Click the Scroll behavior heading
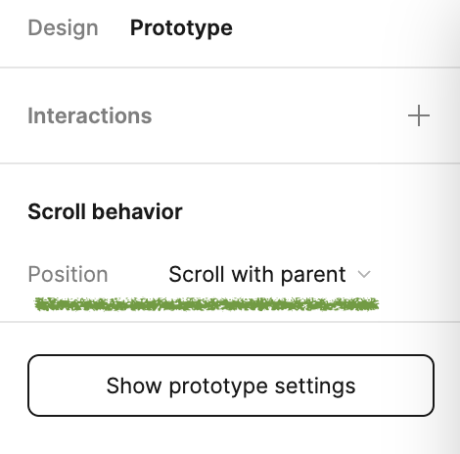This screenshot has height=454, width=460. [x=105, y=211]
